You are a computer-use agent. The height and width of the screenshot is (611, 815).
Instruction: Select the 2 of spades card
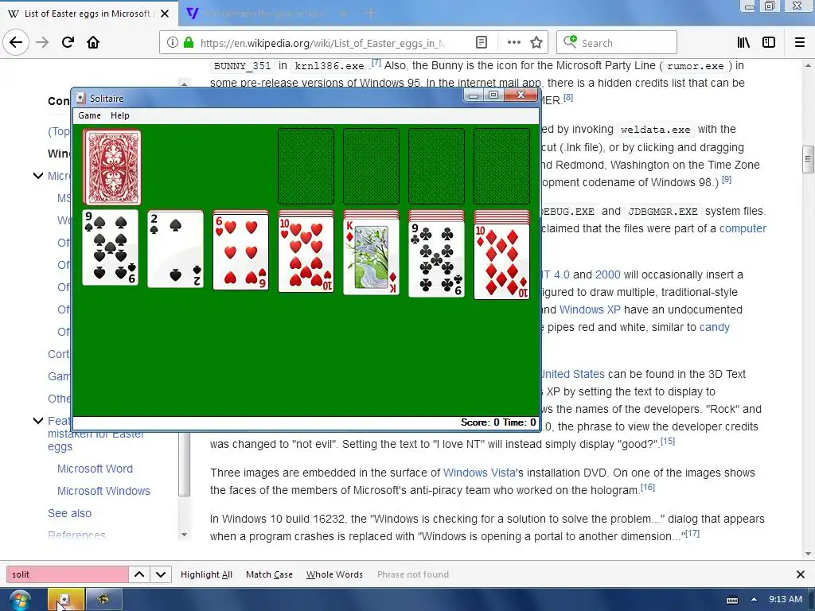click(x=175, y=249)
